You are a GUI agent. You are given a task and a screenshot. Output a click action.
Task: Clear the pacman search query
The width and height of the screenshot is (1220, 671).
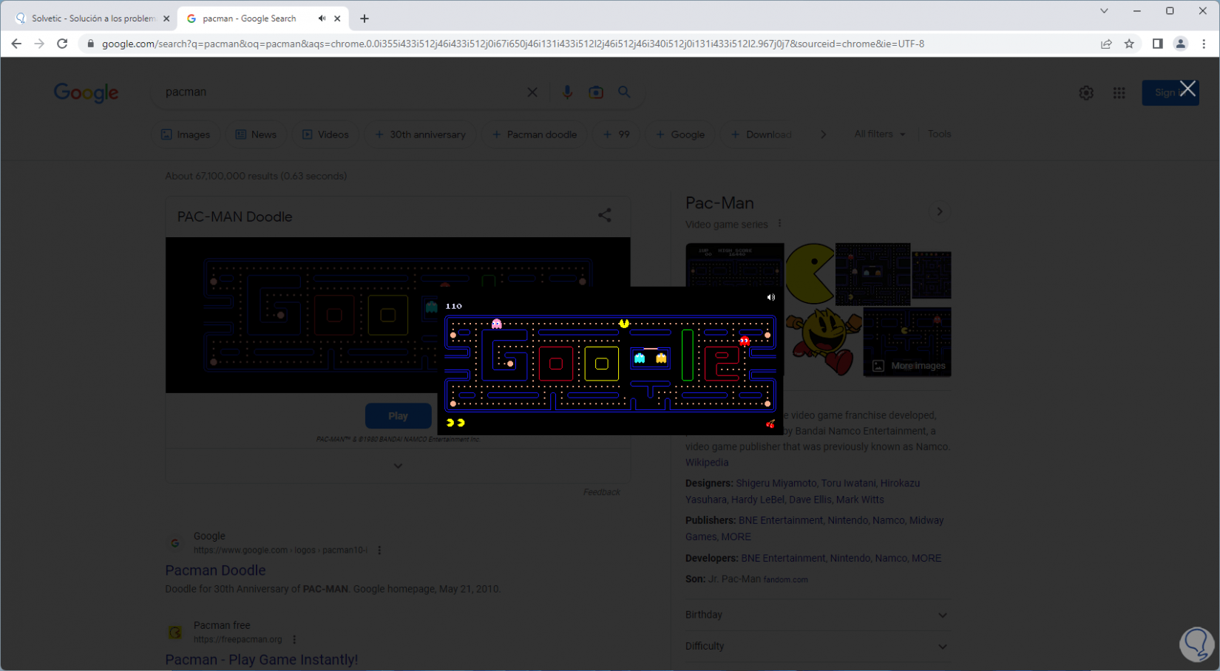(x=532, y=92)
